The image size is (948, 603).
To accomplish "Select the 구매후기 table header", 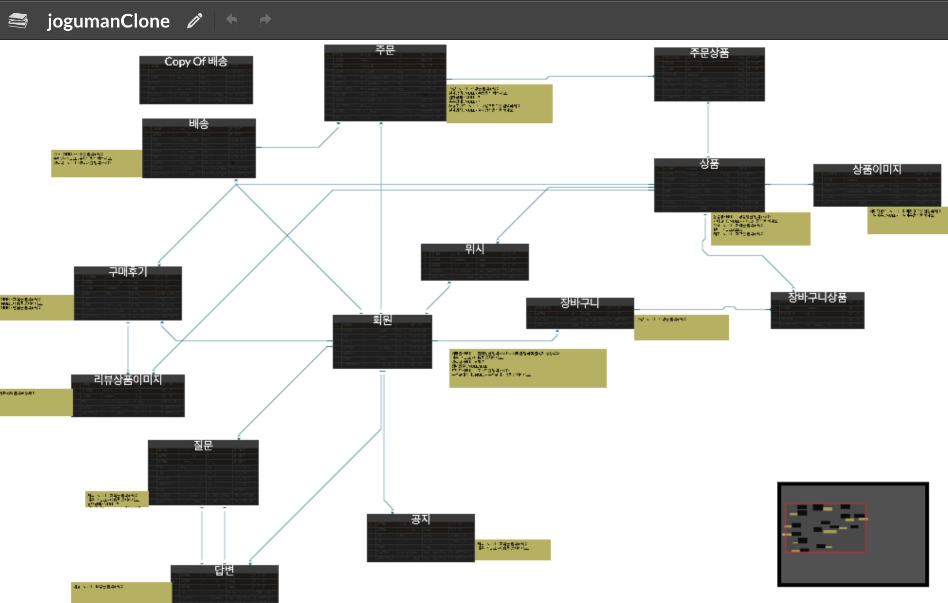I will pos(128,272).
